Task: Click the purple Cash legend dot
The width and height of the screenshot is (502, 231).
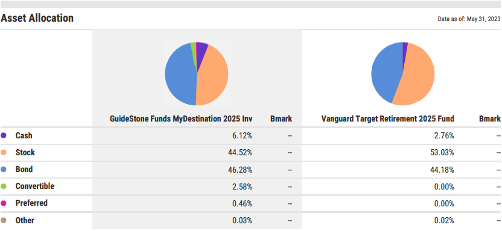Action: [4, 135]
